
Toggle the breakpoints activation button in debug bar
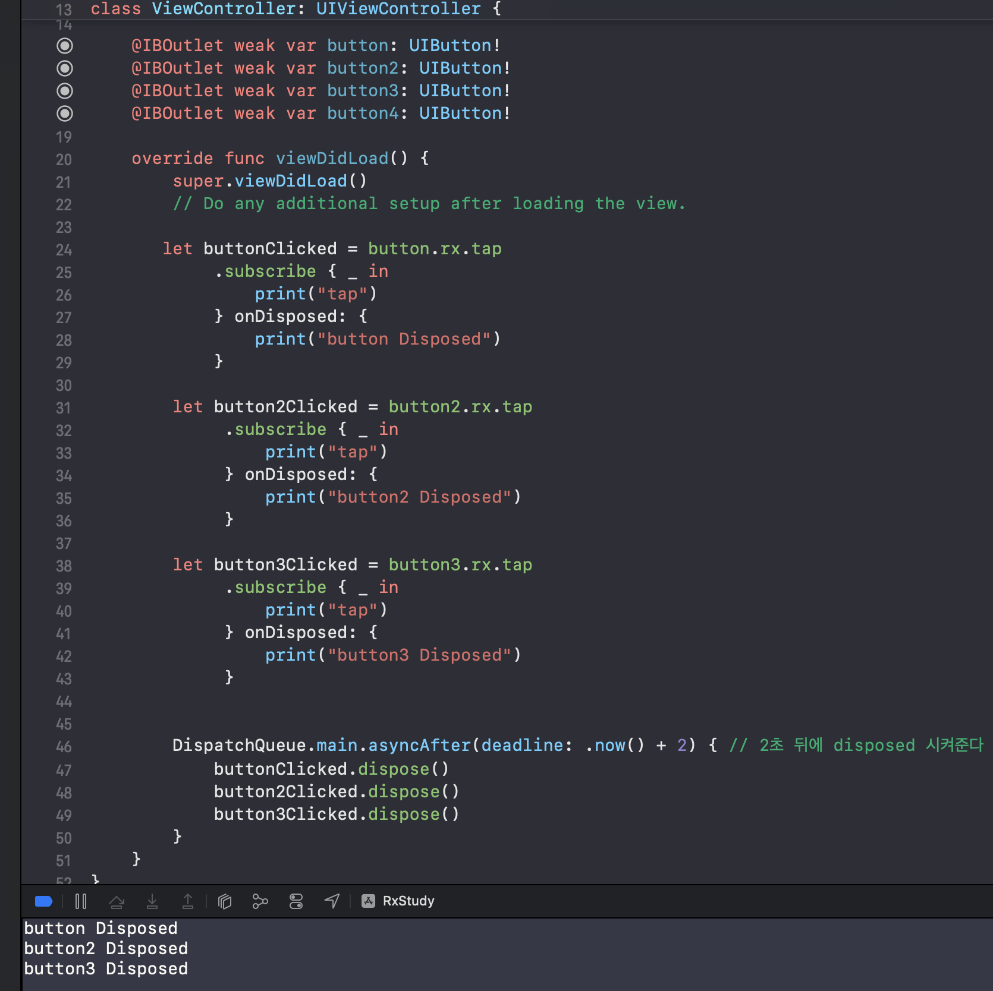(x=44, y=901)
